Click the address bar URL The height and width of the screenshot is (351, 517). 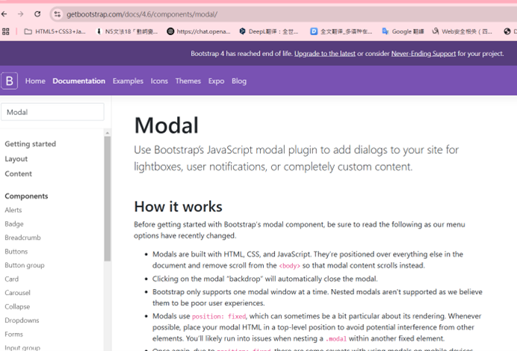[x=142, y=14]
